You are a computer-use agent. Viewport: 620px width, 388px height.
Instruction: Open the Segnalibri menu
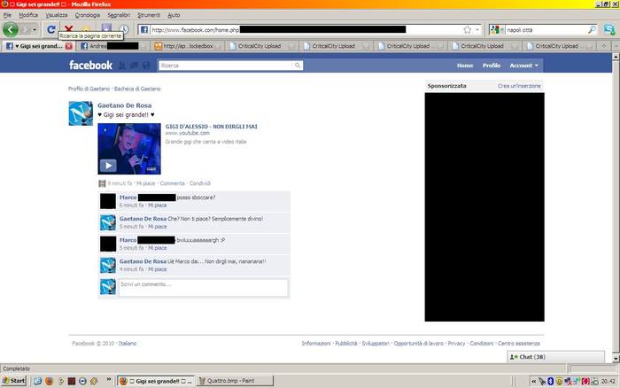pyautogui.click(x=119, y=15)
